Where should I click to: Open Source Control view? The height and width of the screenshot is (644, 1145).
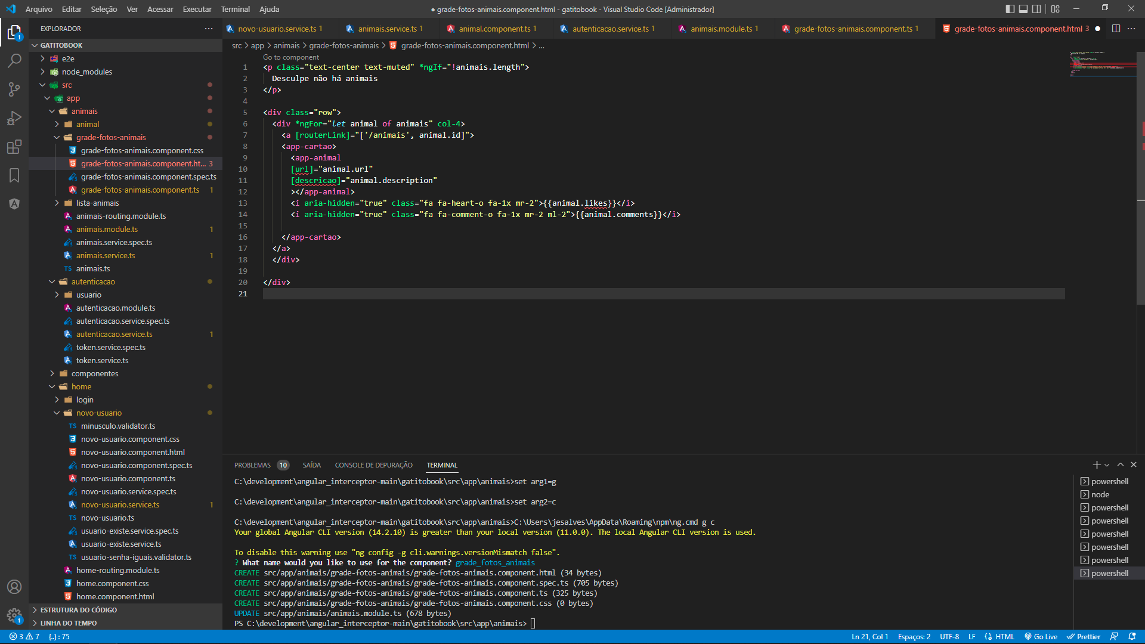pyautogui.click(x=14, y=89)
